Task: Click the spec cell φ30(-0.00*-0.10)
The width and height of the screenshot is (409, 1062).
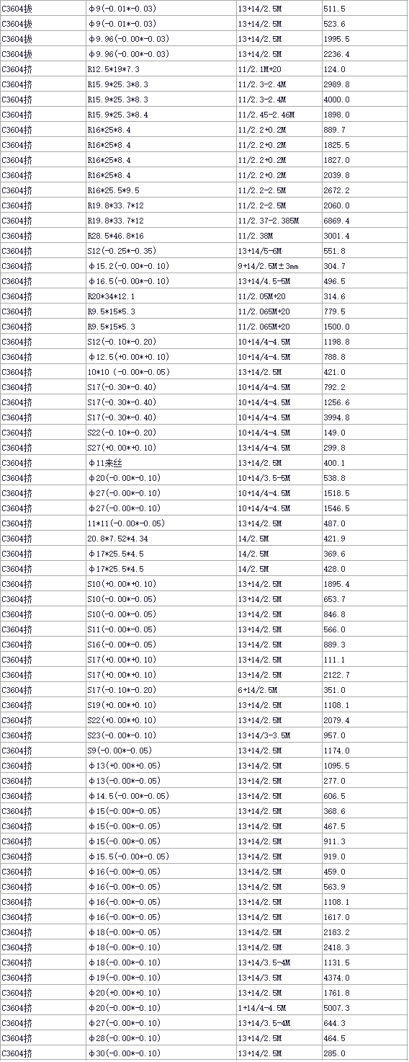Action: [x=160, y=1053]
